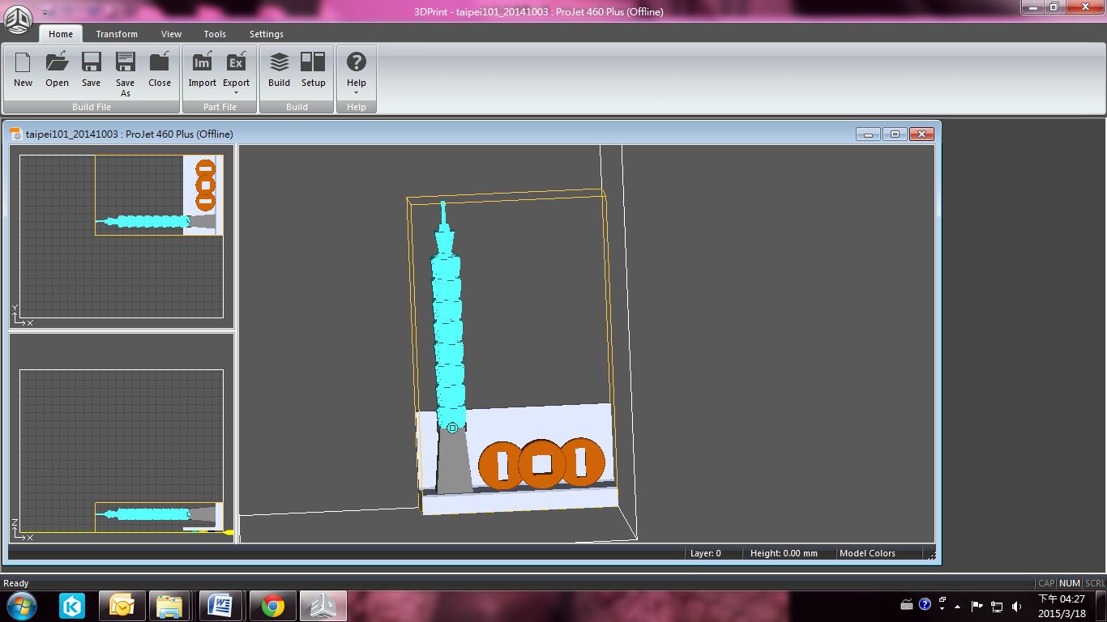1107x622 pixels.
Task: Click the network tray icon
Action: (997, 607)
